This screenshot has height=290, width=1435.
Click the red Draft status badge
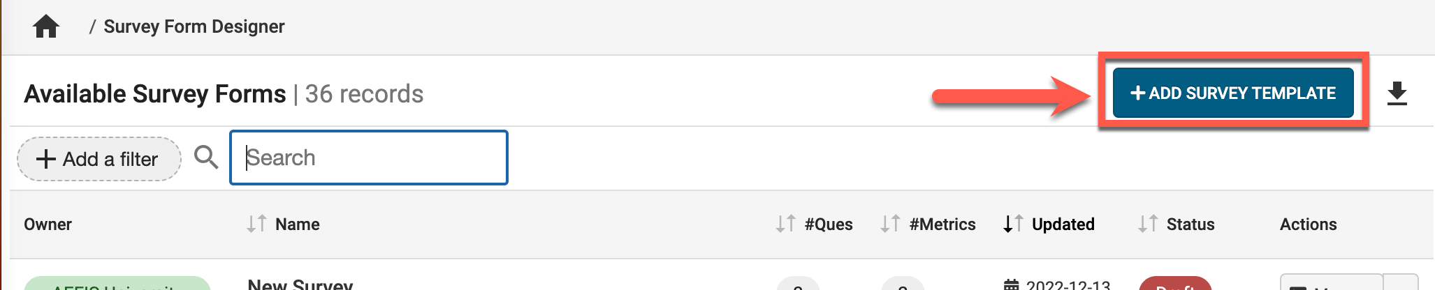[x=1175, y=284]
